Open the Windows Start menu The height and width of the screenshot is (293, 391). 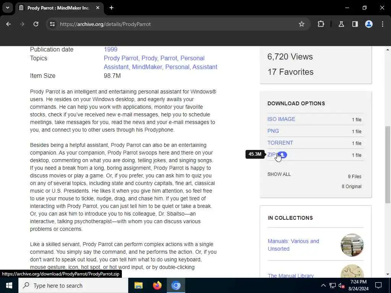[9, 285]
